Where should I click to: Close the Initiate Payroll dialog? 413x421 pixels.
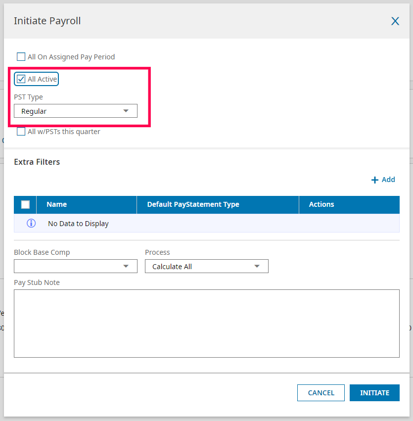pyautogui.click(x=395, y=21)
